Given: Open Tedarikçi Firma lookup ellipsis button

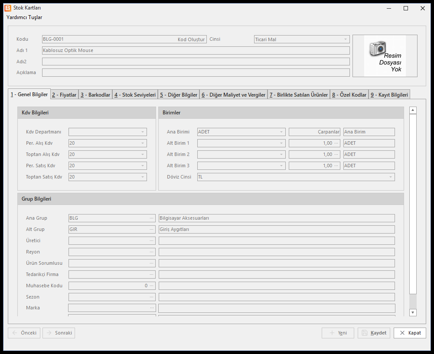Looking at the screenshot, I should (151, 275).
